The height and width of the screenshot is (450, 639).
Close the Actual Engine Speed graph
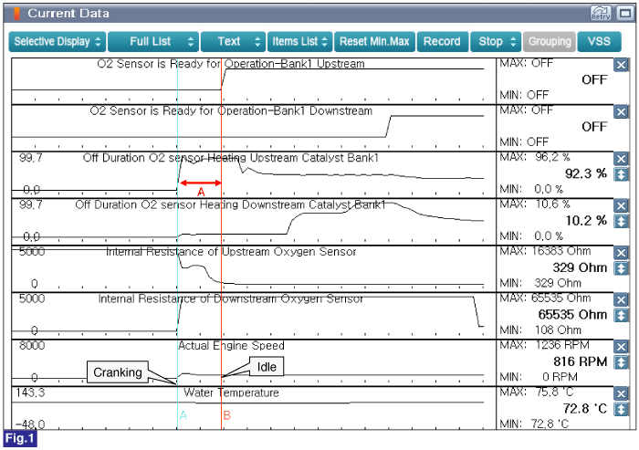(621, 347)
